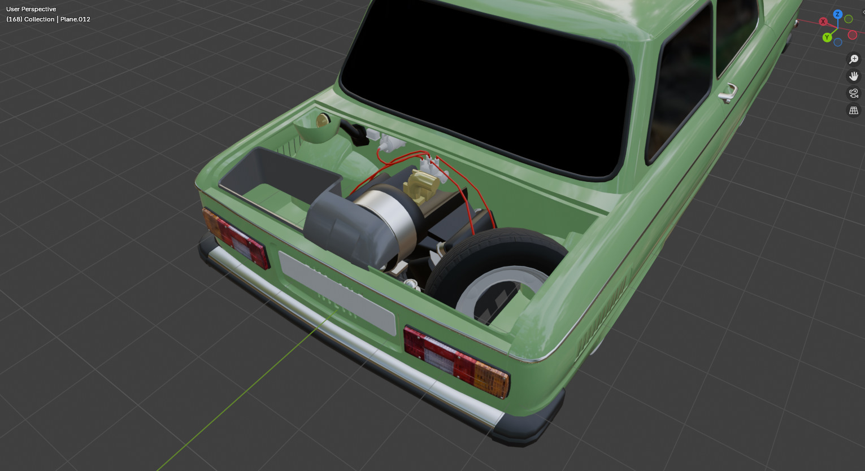Select the right rear taillight

457,361
